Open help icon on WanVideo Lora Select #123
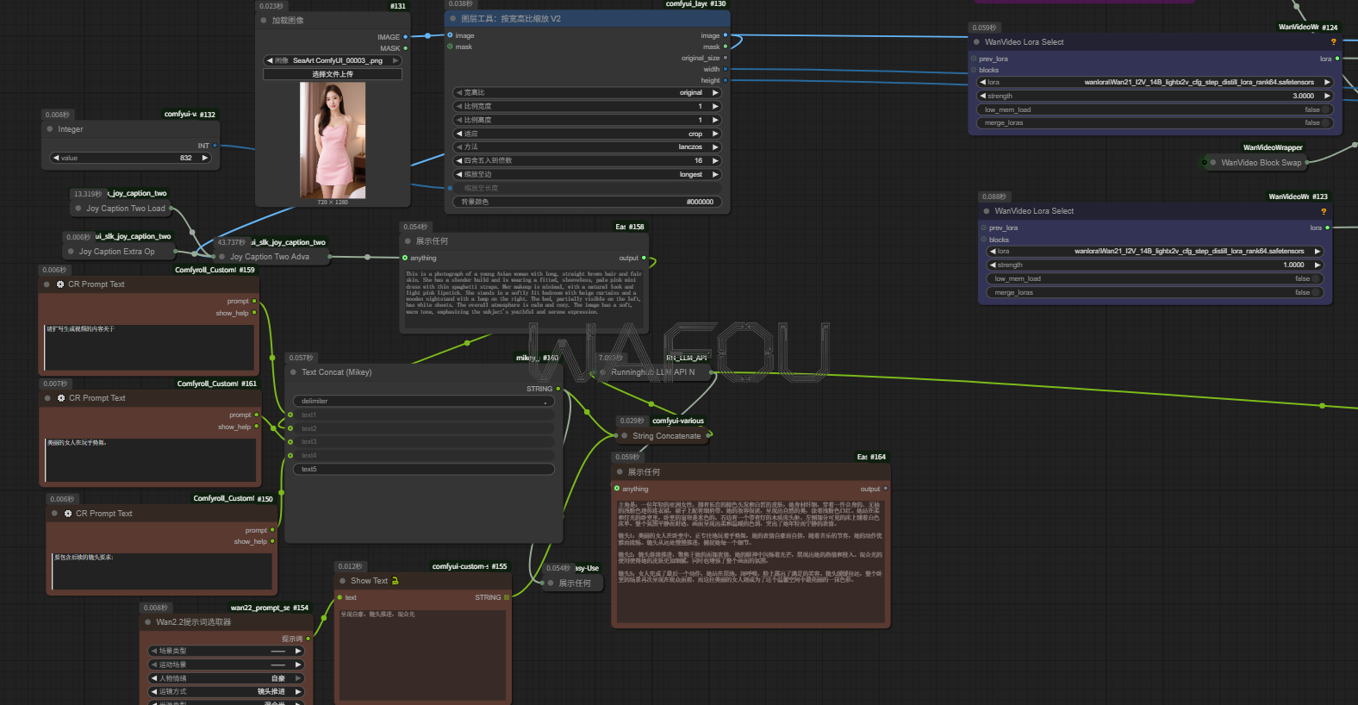1358x705 pixels. [x=1324, y=211]
